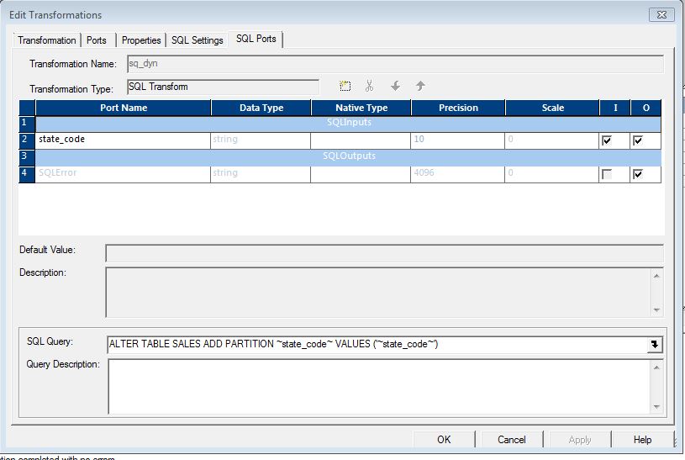Select row number 4 header
Image resolution: width=685 pixels, height=460 pixels.
[x=27, y=173]
